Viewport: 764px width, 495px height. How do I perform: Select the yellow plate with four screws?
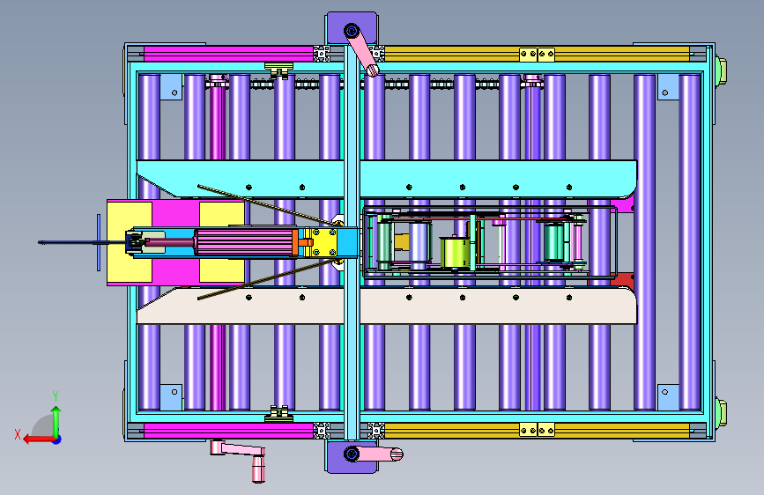click(x=324, y=242)
